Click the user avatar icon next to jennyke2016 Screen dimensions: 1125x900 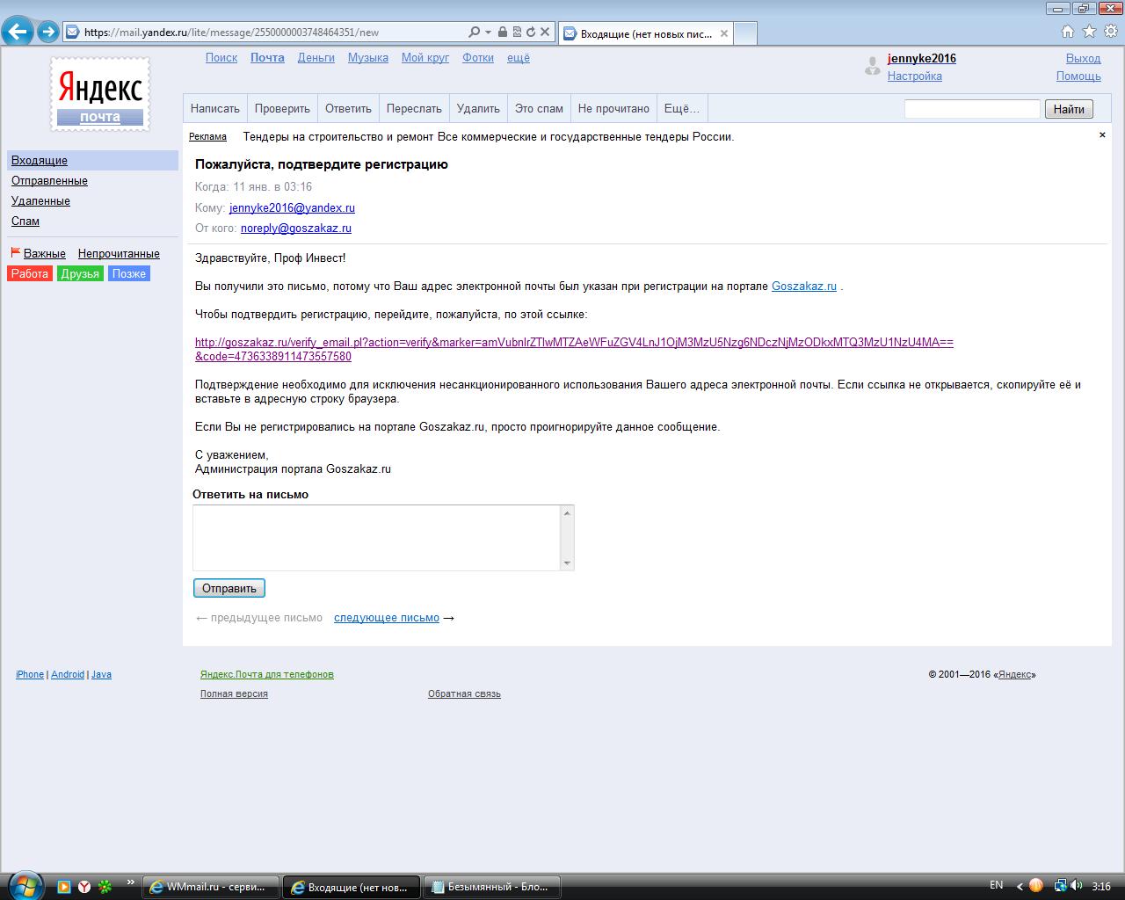(x=872, y=66)
